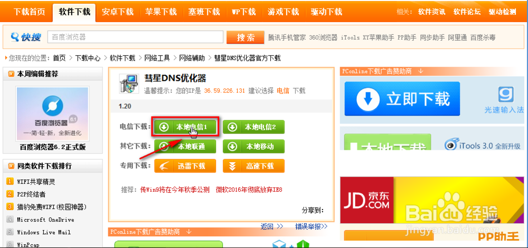Click the PP助手 ad logo
The width and height of the screenshot is (528, 248).
tap(499, 236)
